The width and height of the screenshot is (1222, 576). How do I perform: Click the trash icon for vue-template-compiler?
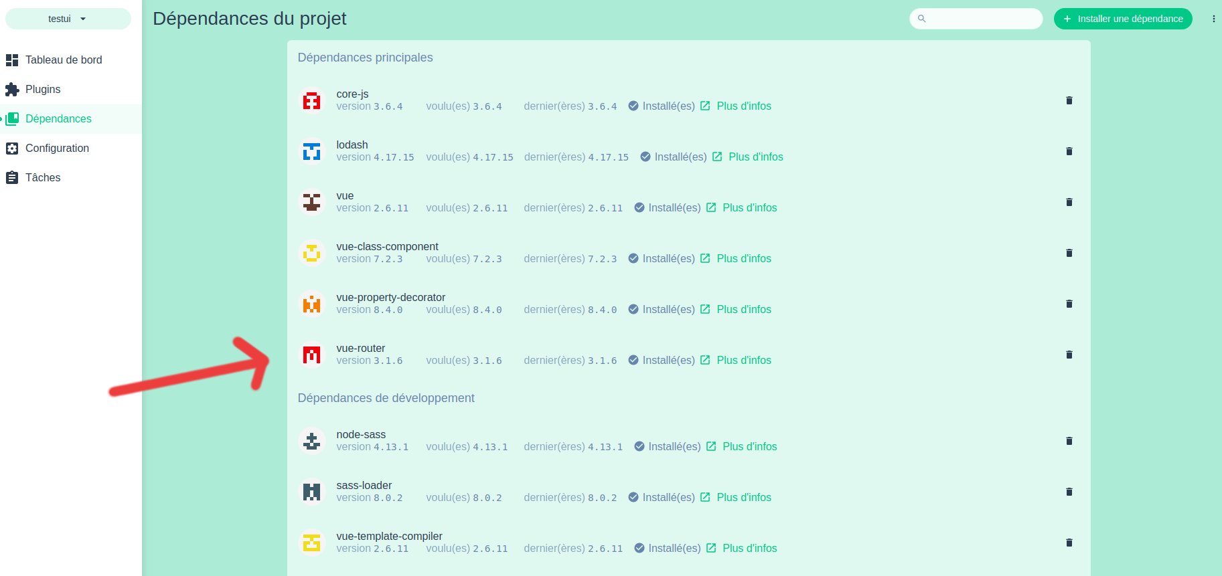(x=1069, y=543)
